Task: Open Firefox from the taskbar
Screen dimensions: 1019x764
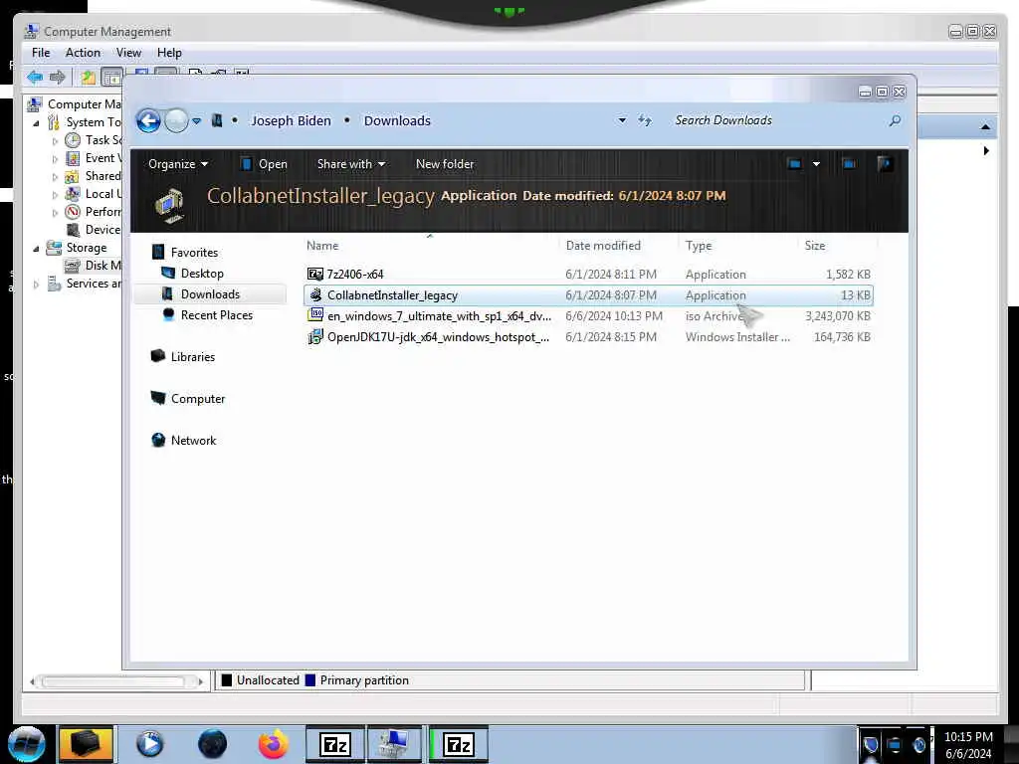Action: 273,744
